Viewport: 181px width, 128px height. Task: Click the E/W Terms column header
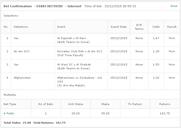[139, 27]
